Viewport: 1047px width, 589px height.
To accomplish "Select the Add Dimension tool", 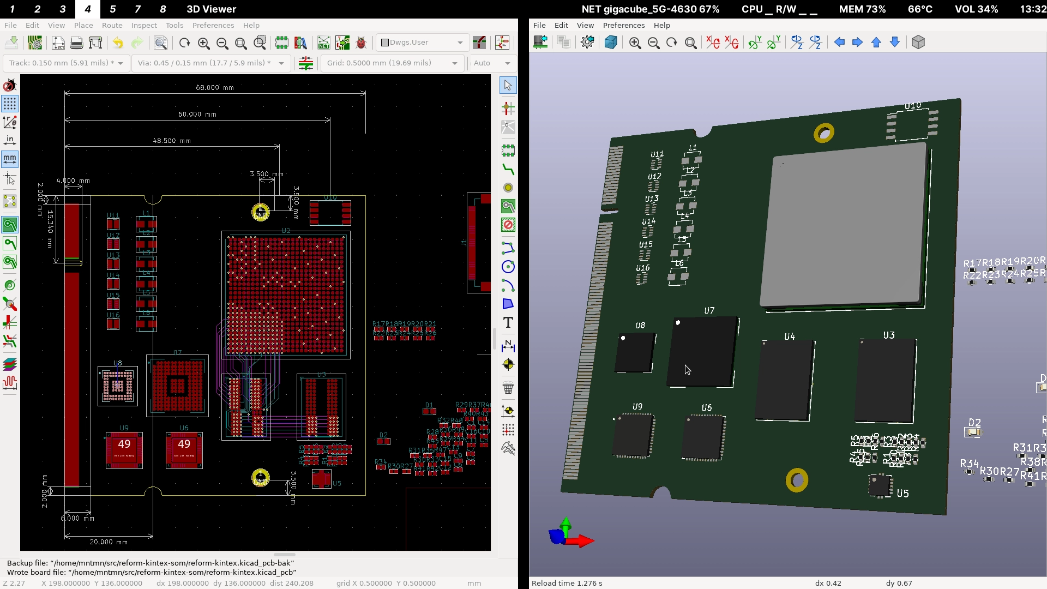I will click(508, 346).
